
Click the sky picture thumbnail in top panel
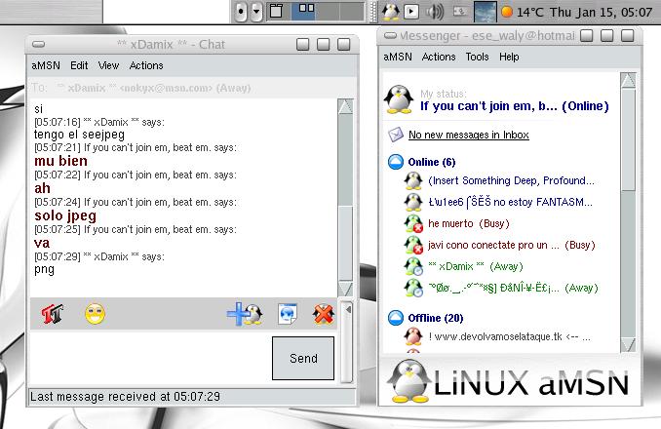pos(485,12)
